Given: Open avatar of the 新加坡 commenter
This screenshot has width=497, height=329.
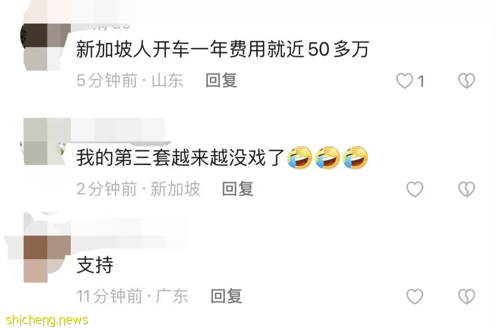Looking at the screenshot, I should (x=45, y=142).
